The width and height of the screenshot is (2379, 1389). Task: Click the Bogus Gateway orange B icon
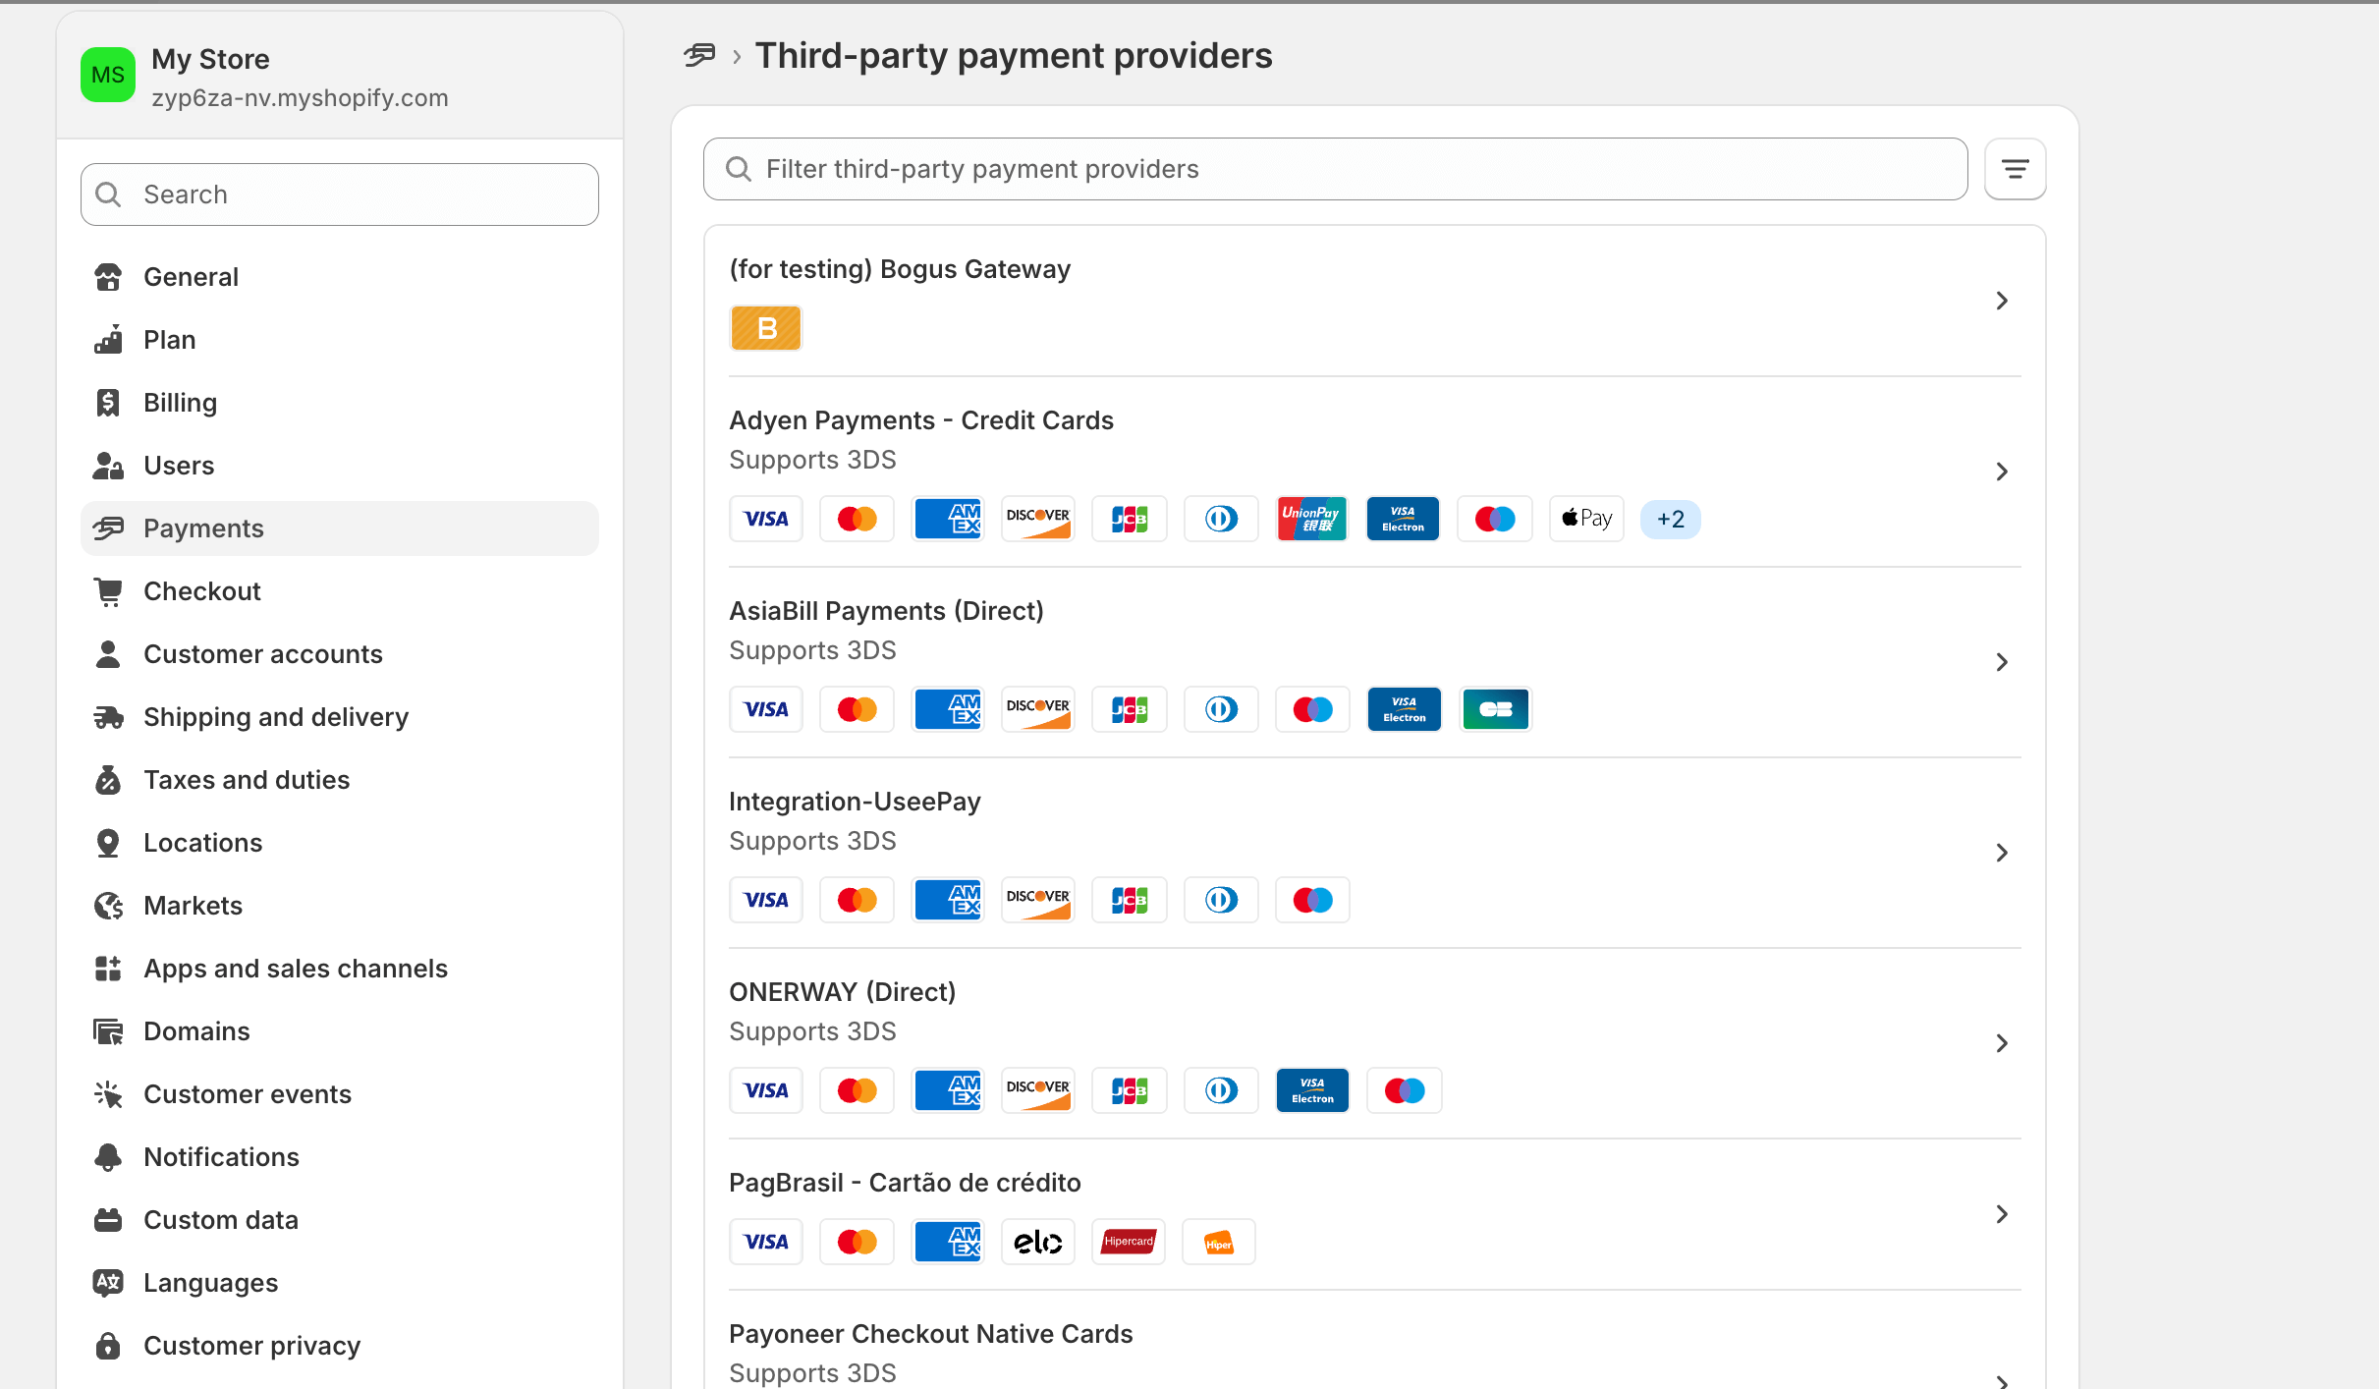coord(766,328)
